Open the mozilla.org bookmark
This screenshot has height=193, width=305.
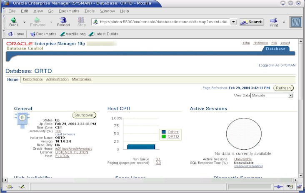tap(73, 34)
